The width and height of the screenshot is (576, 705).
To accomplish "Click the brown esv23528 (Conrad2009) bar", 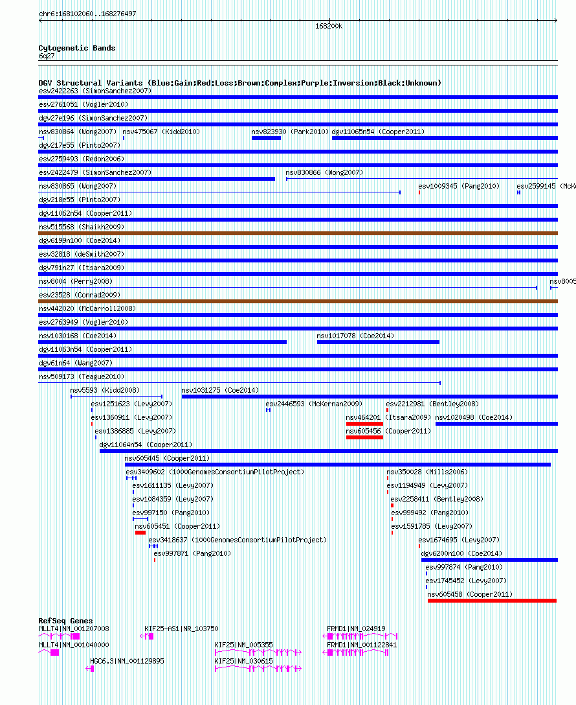I will (x=298, y=301).
